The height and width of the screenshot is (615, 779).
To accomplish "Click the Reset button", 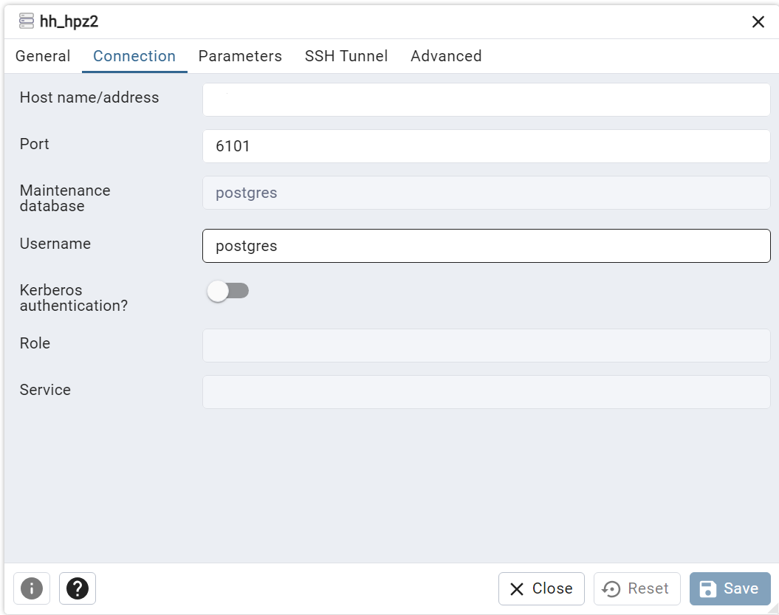I will [636, 588].
